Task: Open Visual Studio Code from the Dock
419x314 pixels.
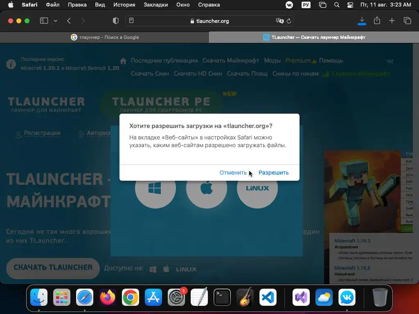Action: coord(268,297)
